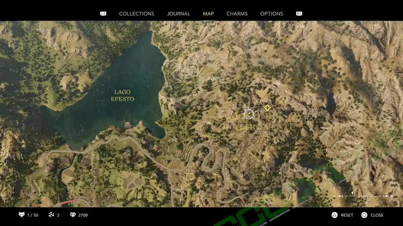The width and height of the screenshot is (403, 226).
Task: Click the circular player position cursor
Action: (249, 114)
